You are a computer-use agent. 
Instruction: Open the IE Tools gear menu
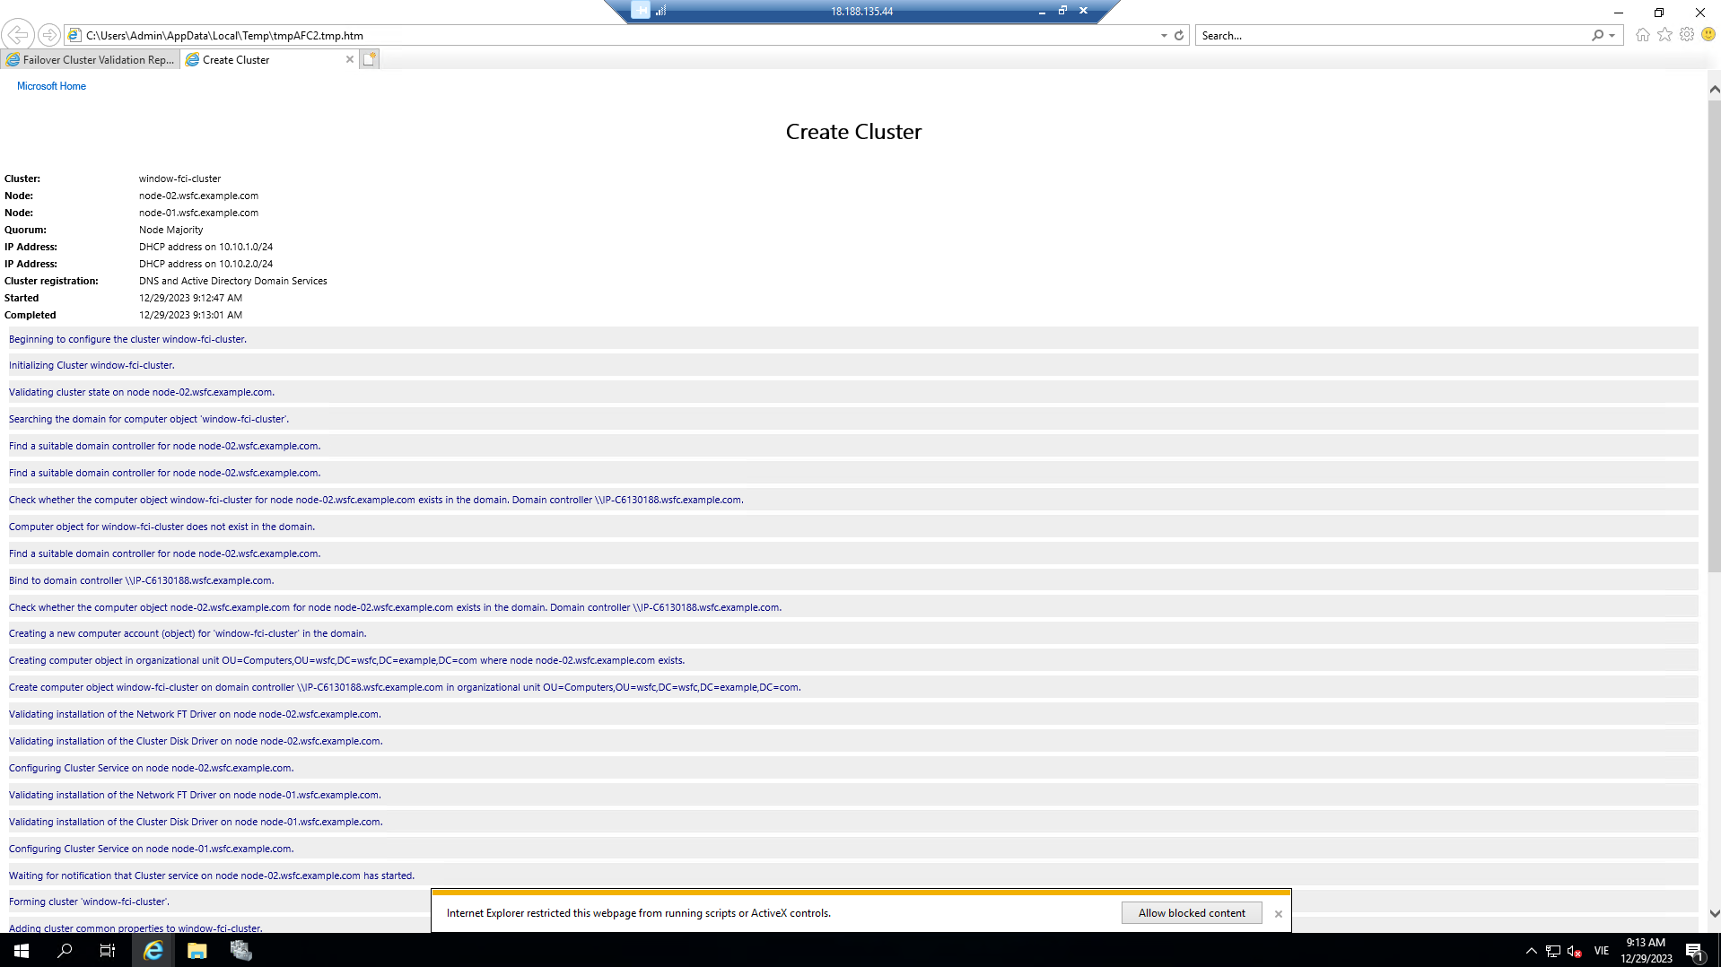(1687, 35)
